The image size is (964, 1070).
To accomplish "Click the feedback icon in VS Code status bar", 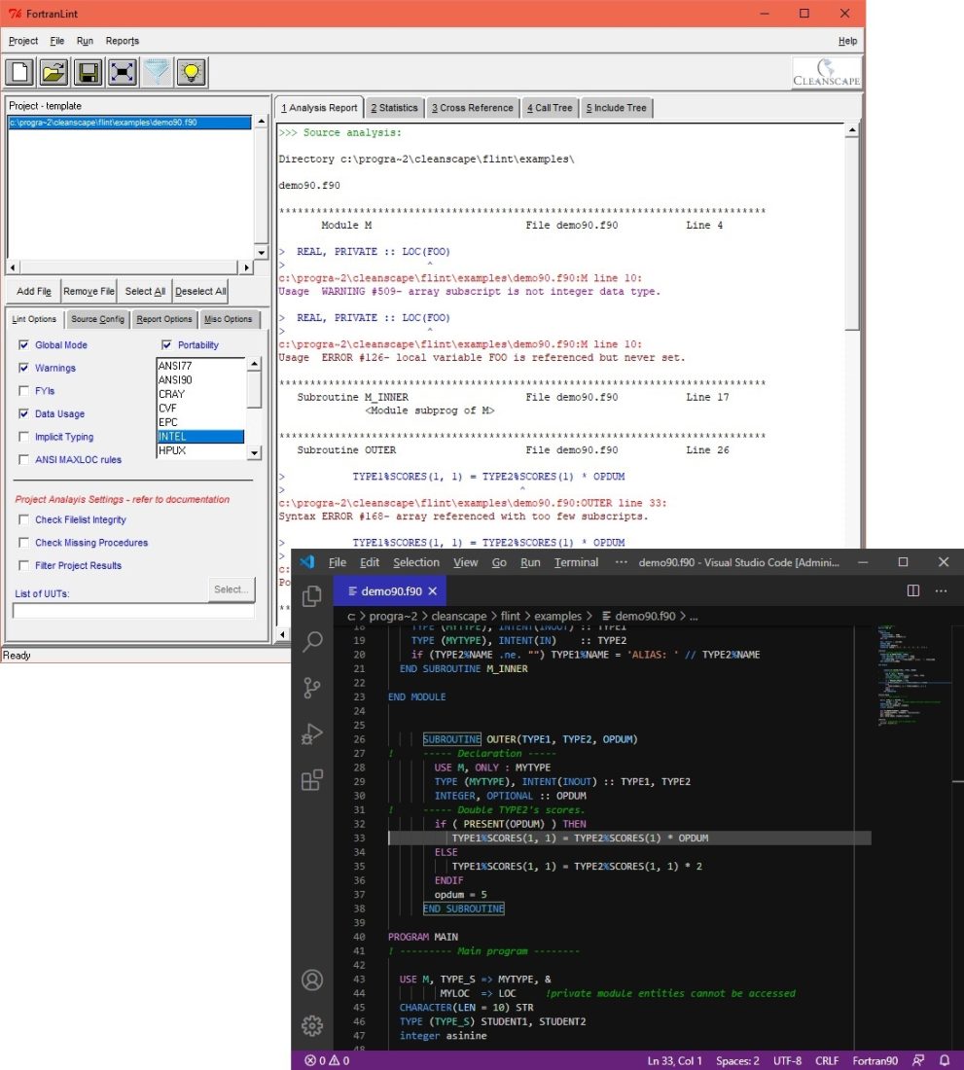I will tap(918, 1060).
